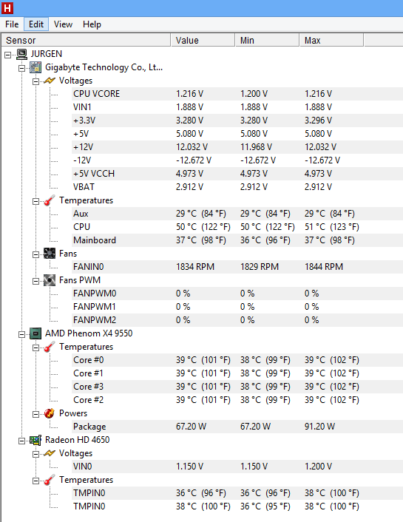This screenshot has height=522, width=403.
Task: Select the JURGEN computer icon
Action: click(x=22, y=54)
